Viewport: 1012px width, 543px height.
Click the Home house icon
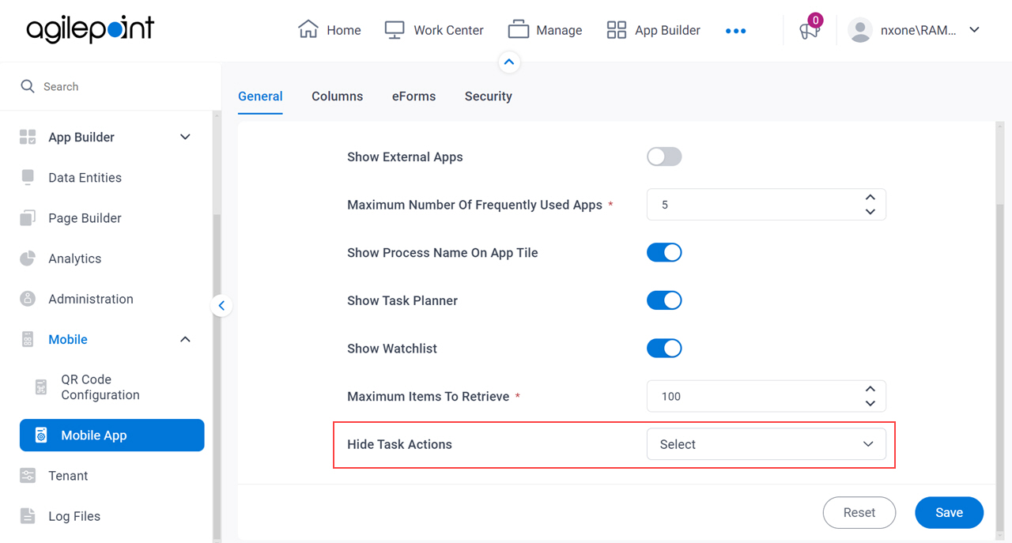[x=308, y=30]
